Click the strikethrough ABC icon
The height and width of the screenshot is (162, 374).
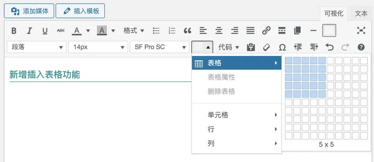[x=61, y=30]
